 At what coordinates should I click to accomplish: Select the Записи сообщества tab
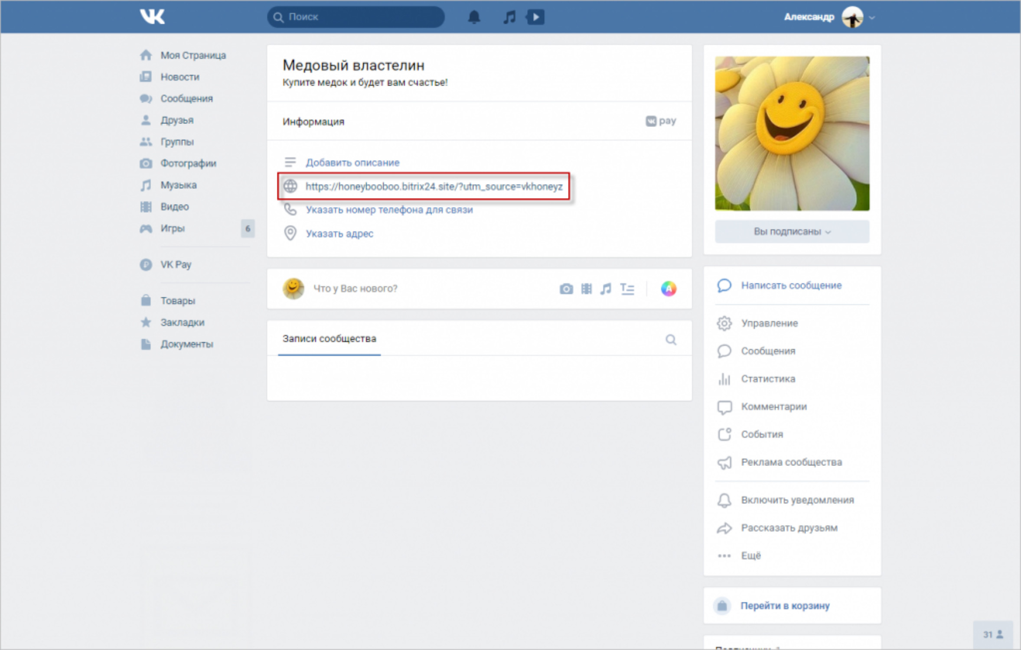(329, 339)
